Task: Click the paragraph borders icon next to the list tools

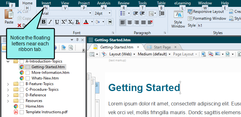Action: click(x=162, y=13)
